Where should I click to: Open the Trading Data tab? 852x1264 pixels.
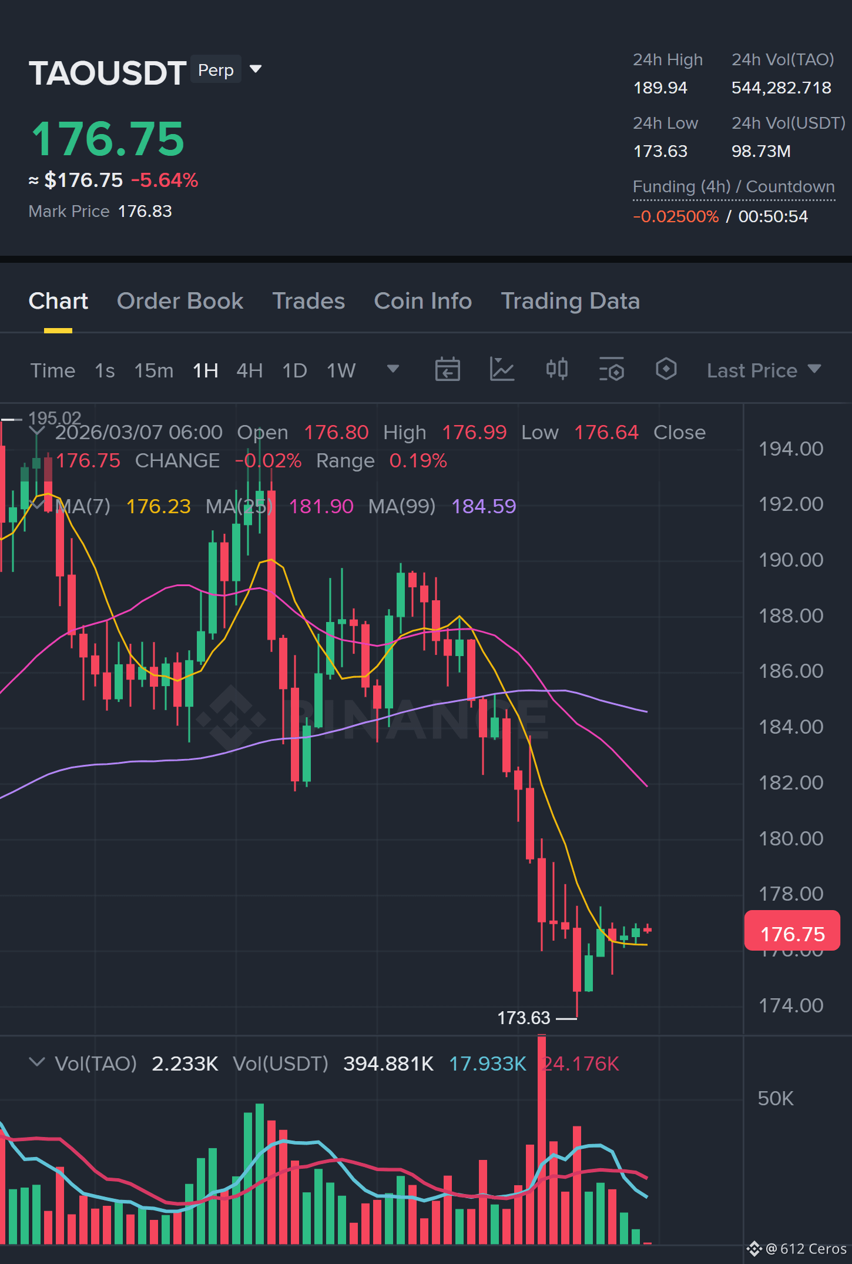click(x=570, y=301)
